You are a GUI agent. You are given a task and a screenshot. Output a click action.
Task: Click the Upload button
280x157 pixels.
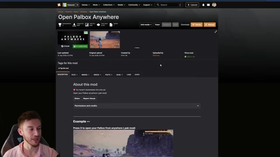(192, 5)
